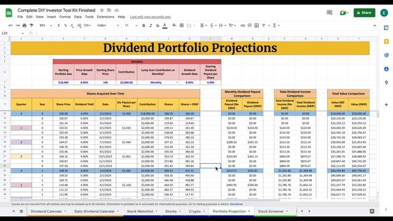Decrease decimal places

[72, 26]
